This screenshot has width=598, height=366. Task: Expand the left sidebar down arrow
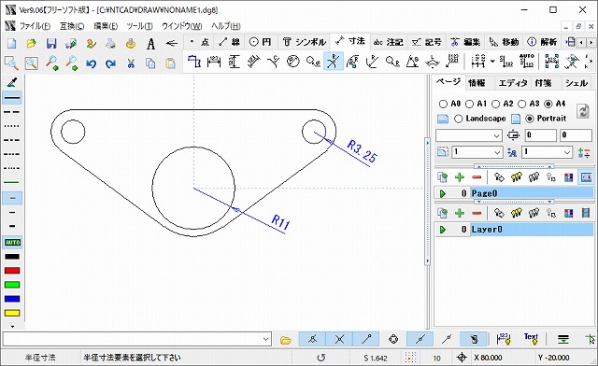pos(12,327)
